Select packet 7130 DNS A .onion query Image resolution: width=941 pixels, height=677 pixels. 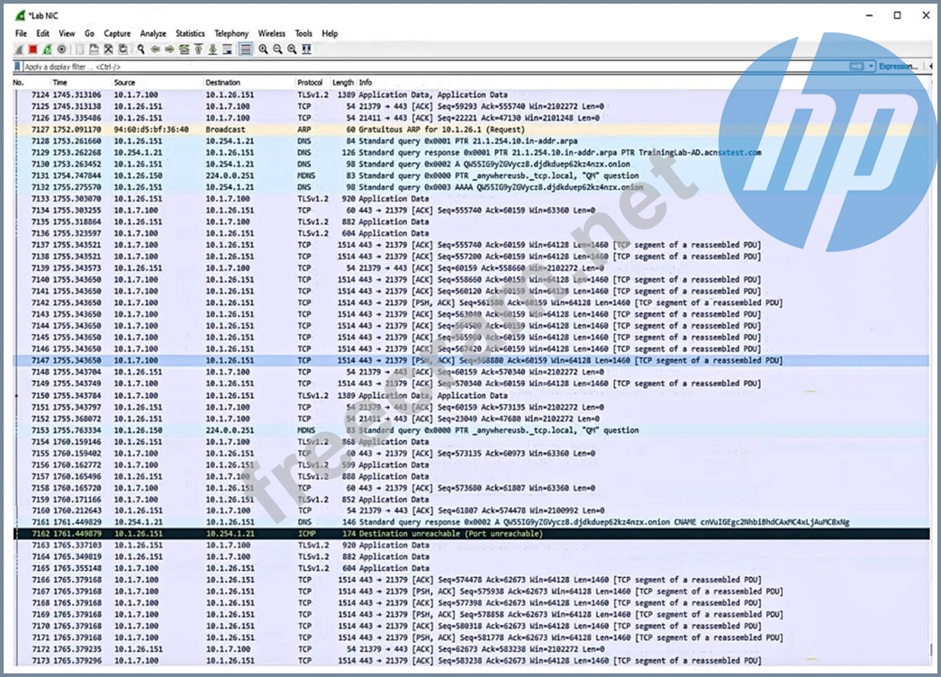tap(471, 164)
